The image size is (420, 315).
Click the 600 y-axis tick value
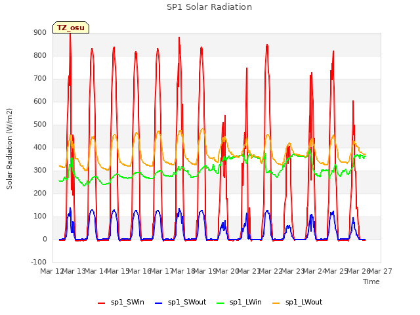pos(40,101)
